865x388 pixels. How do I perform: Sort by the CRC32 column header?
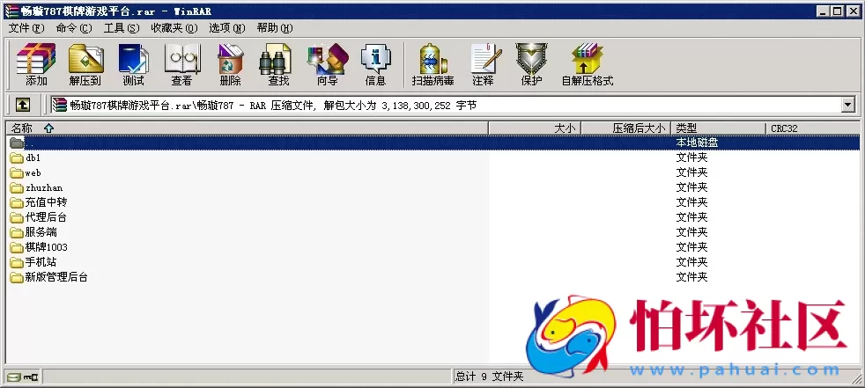point(813,128)
